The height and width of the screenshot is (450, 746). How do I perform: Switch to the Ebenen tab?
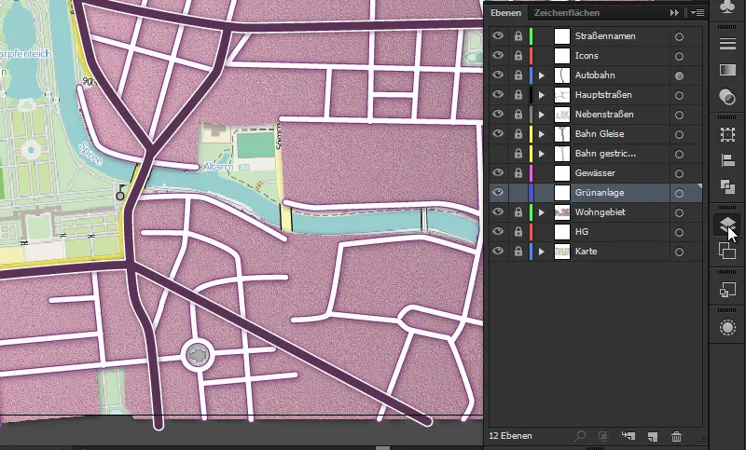point(505,13)
